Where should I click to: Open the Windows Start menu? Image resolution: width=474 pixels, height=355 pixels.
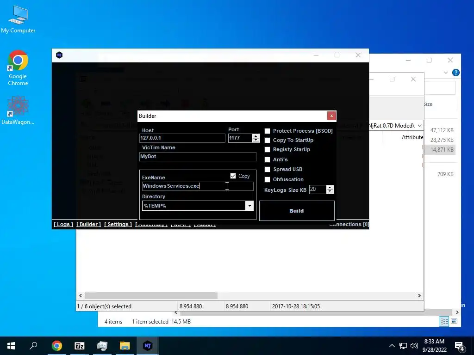pos(11,346)
